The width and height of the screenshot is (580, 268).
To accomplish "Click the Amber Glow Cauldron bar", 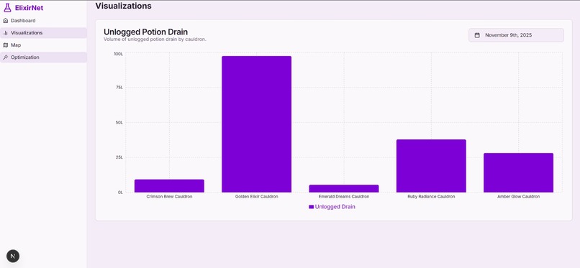I will 518,172.
